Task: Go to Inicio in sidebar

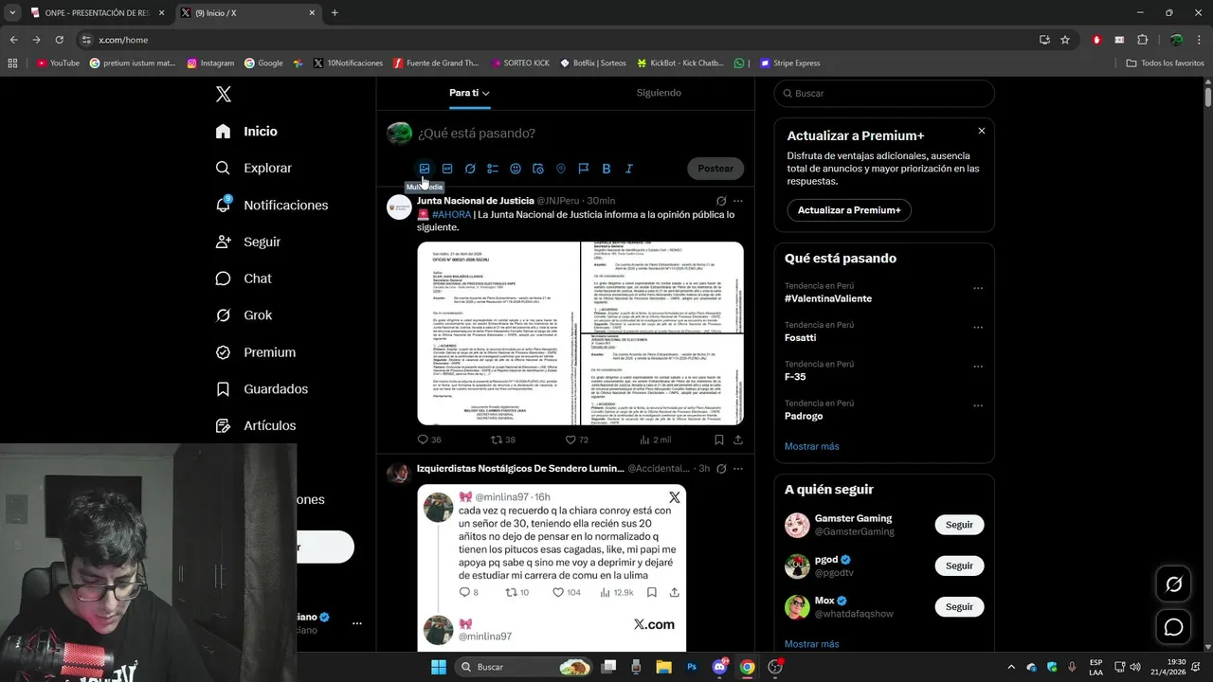Action: tap(246, 131)
